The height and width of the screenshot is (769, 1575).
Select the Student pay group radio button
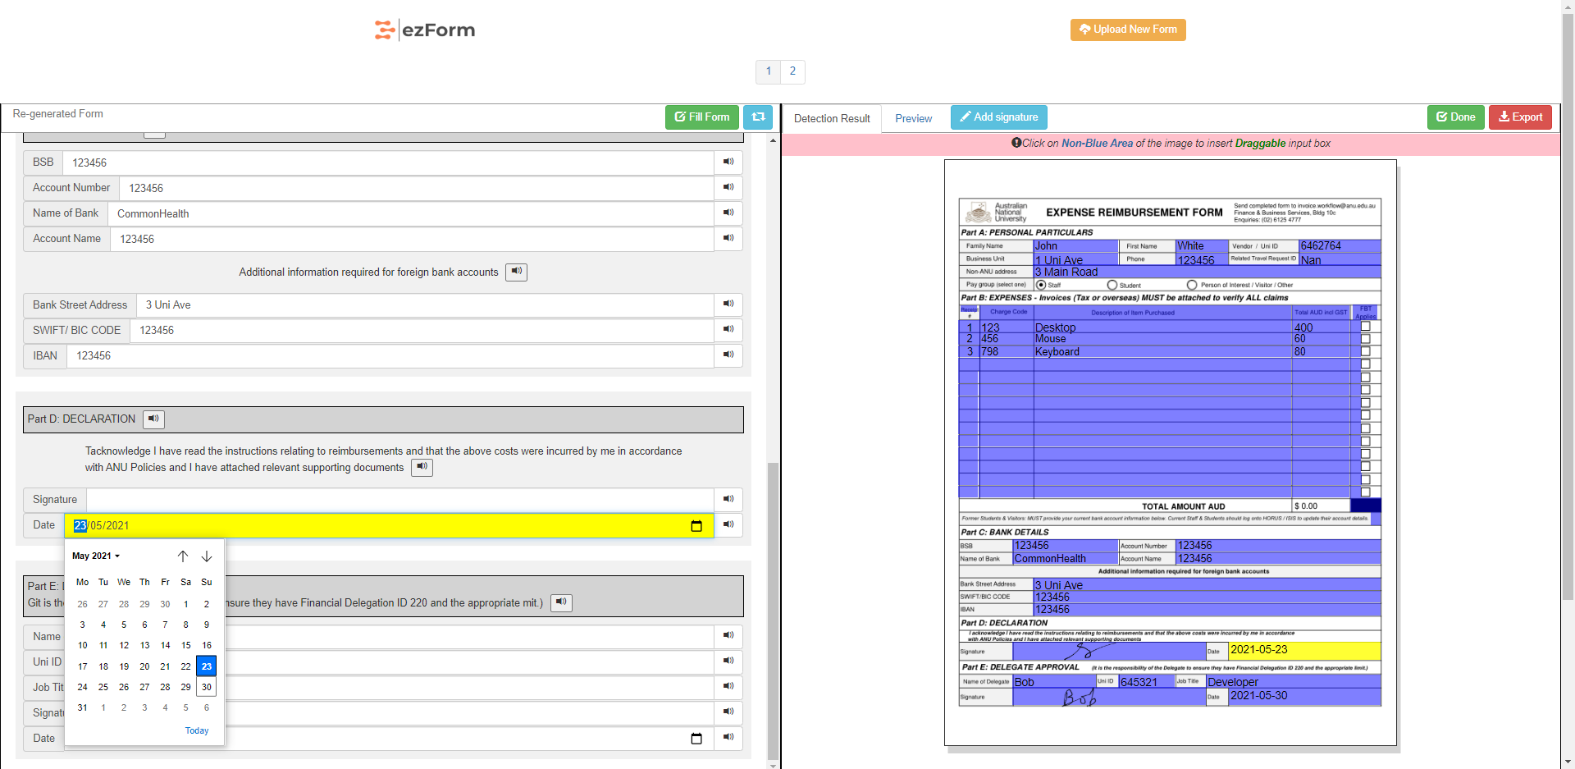coord(1112,285)
